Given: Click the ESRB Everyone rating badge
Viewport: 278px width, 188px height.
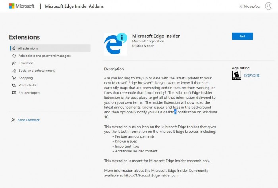Looking at the screenshot, I should [236, 75].
